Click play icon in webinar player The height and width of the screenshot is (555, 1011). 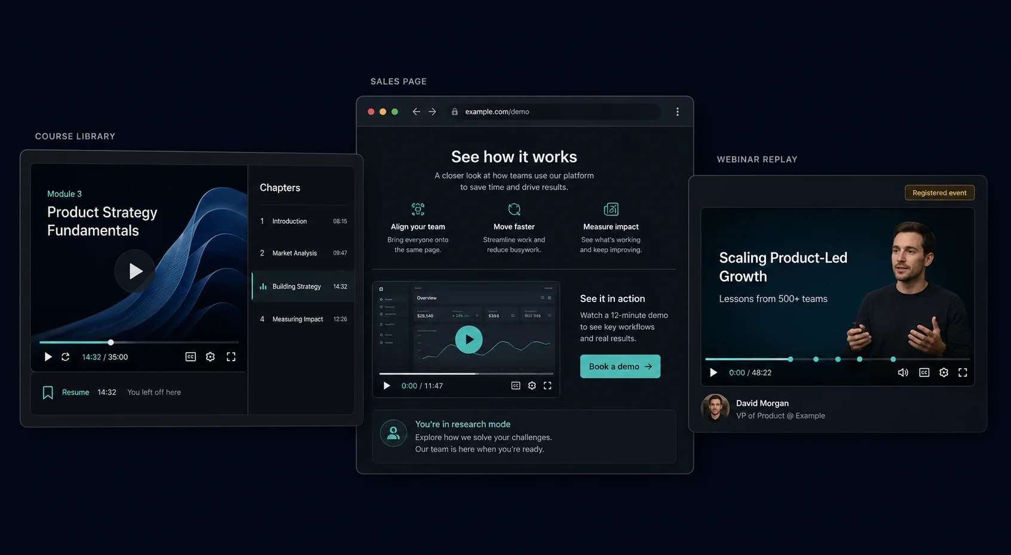point(713,372)
